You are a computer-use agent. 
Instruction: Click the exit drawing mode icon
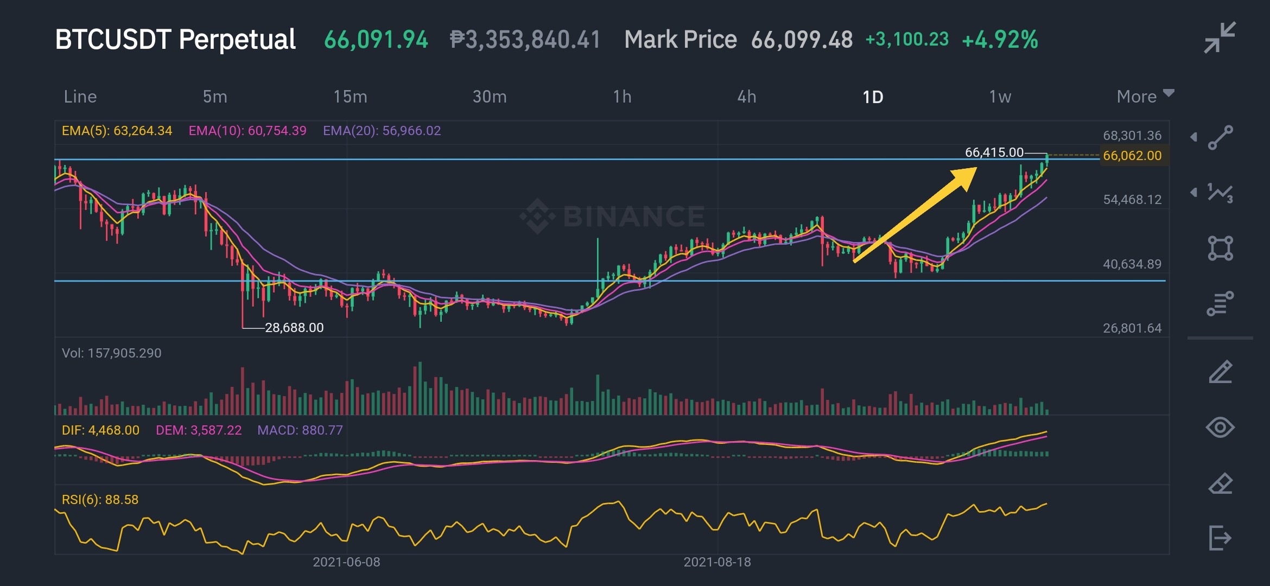pyautogui.click(x=1220, y=538)
